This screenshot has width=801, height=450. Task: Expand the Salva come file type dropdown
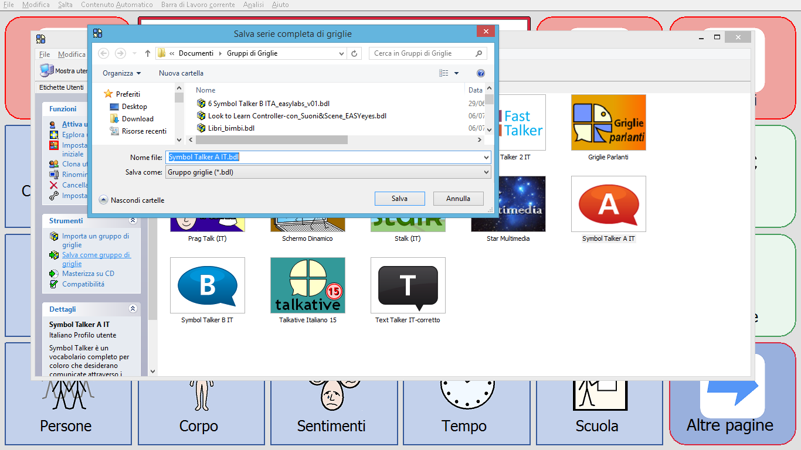click(x=486, y=172)
